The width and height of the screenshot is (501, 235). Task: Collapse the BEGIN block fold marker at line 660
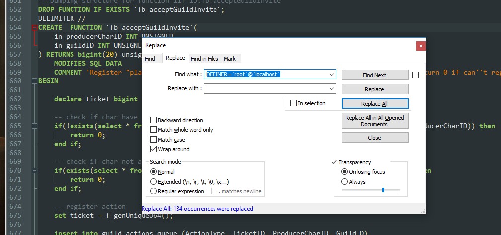pos(34,81)
